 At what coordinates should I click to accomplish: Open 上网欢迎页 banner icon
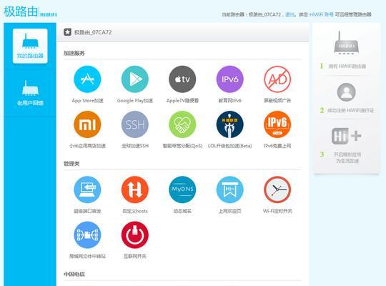229,189
